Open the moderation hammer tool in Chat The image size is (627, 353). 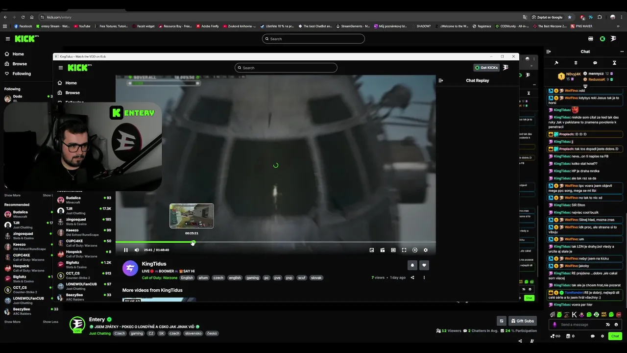(x=556, y=63)
